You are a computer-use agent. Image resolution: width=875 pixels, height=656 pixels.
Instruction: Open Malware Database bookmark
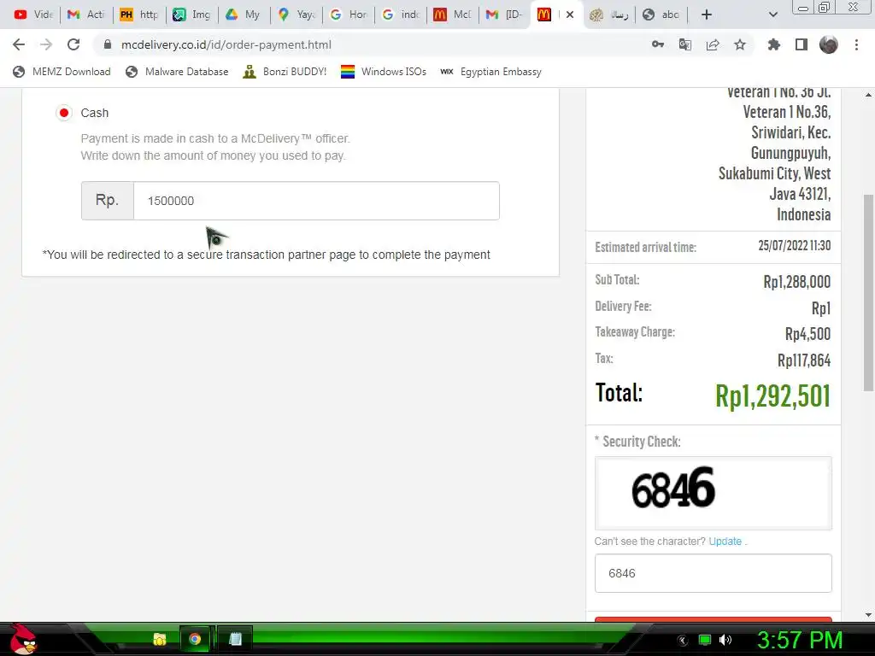pyautogui.click(x=178, y=72)
